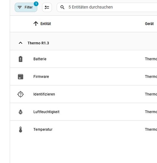Click the Firmware package icon
Image resolution: width=157 pixels, height=163 pixels.
pyautogui.click(x=21, y=77)
